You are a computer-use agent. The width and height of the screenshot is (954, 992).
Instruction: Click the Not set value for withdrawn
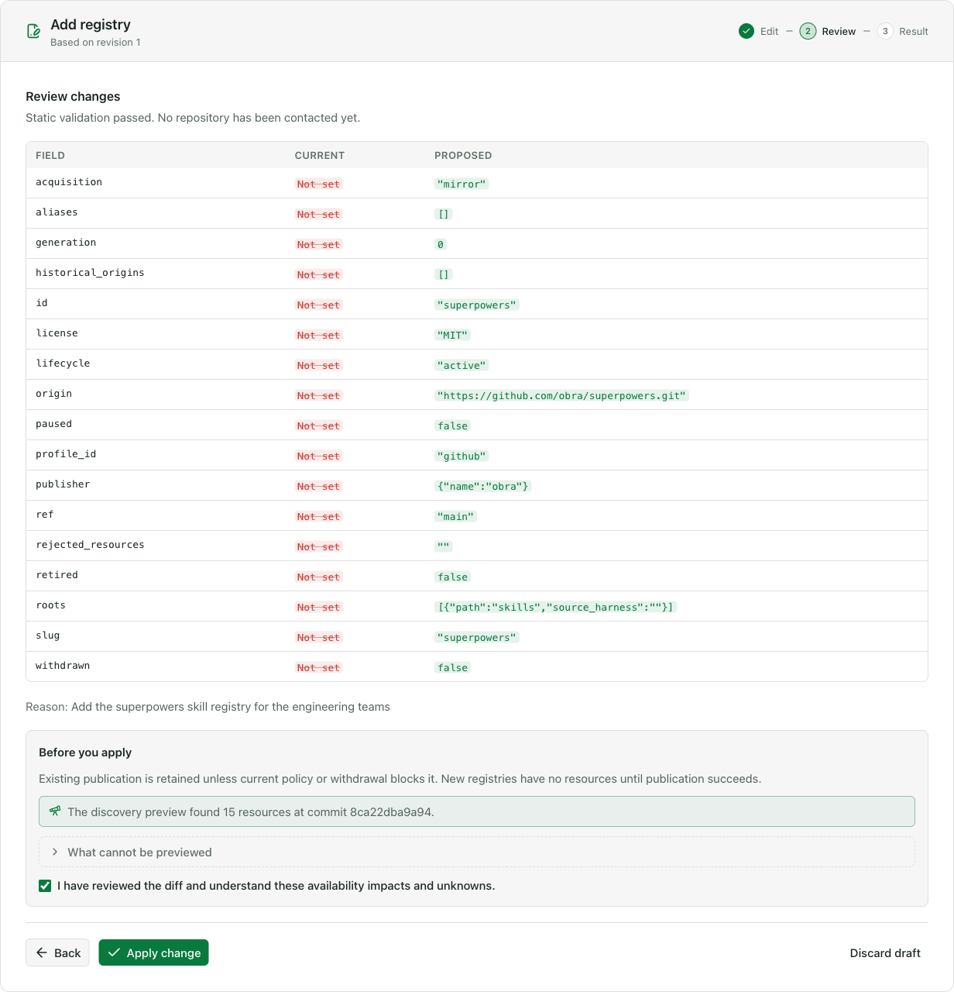click(318, 667)
